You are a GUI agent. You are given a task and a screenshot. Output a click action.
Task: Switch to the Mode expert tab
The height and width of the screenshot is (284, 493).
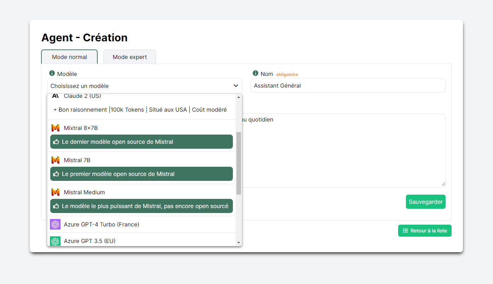click(x=130, y=57)
